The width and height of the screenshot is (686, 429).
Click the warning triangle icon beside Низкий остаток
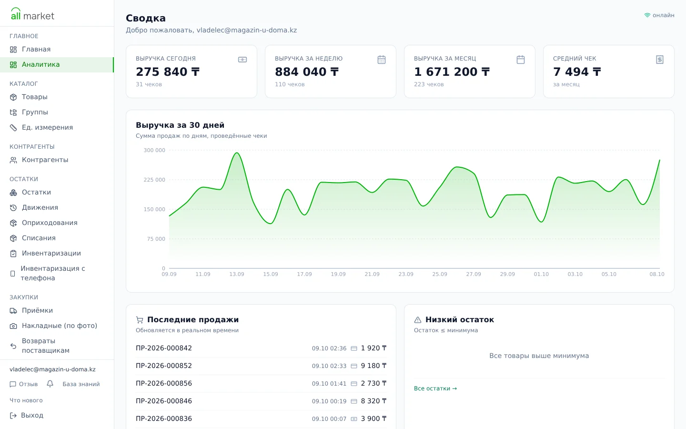(x=418, y=320)
